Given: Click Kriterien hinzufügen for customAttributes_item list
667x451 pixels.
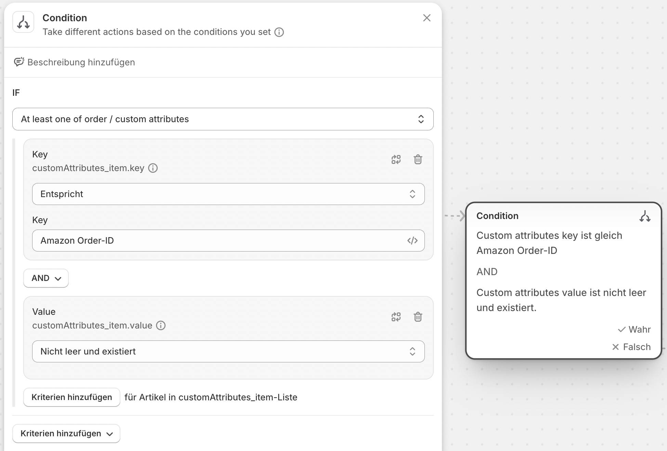Looking at the screenshot, I should point(71,397).
